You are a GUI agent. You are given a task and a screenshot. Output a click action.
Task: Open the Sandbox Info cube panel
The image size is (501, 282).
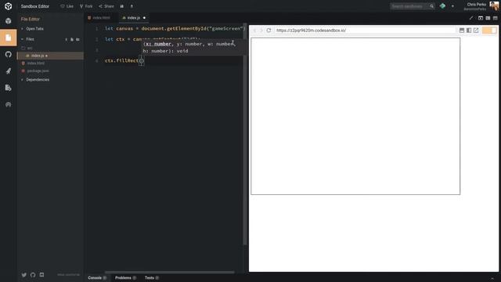(x=9, y=21)
